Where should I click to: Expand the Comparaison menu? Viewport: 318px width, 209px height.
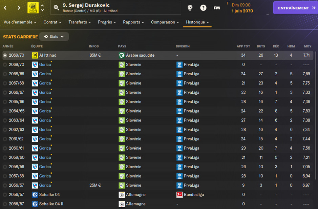(x=165, y=22)
